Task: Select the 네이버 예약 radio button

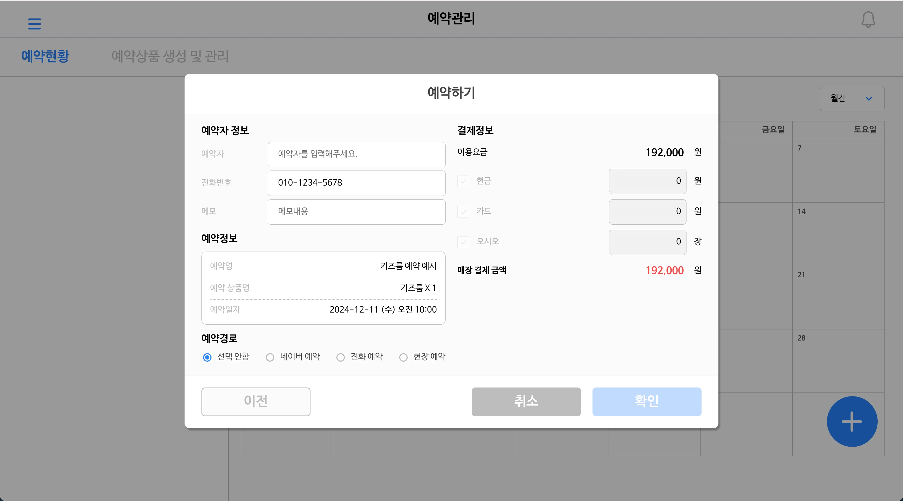Action: click(270, 357)
